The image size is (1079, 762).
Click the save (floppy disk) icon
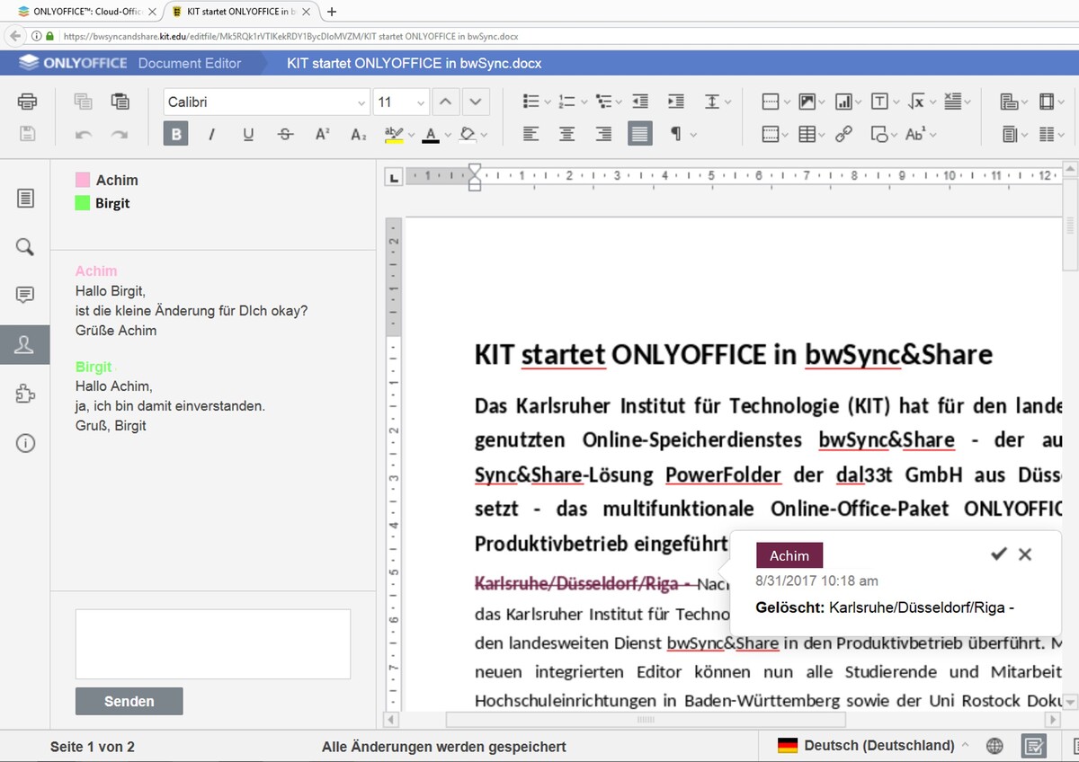(x=27, y=134)
